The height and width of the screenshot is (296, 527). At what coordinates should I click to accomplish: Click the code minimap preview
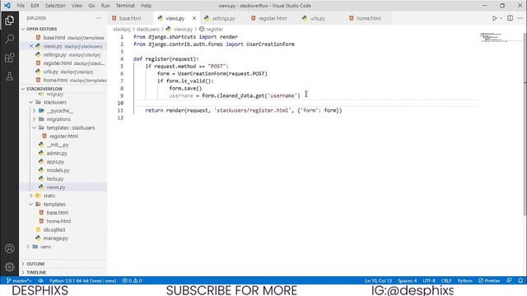pyautogui.click(x=493, y=37)
